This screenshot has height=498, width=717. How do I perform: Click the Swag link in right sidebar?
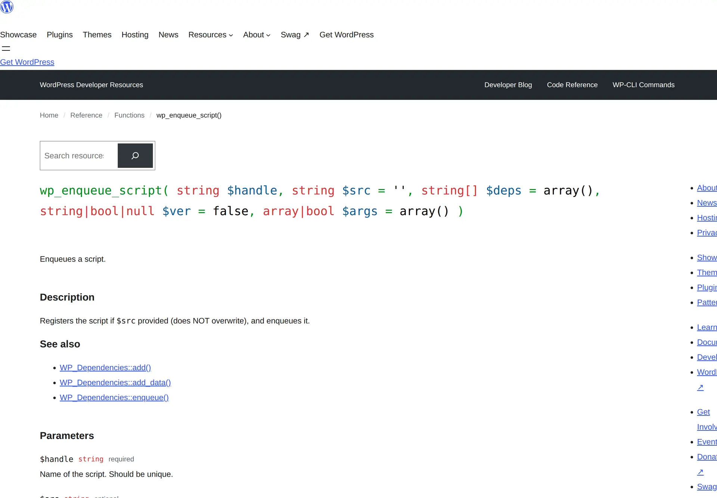click(707, 487)
